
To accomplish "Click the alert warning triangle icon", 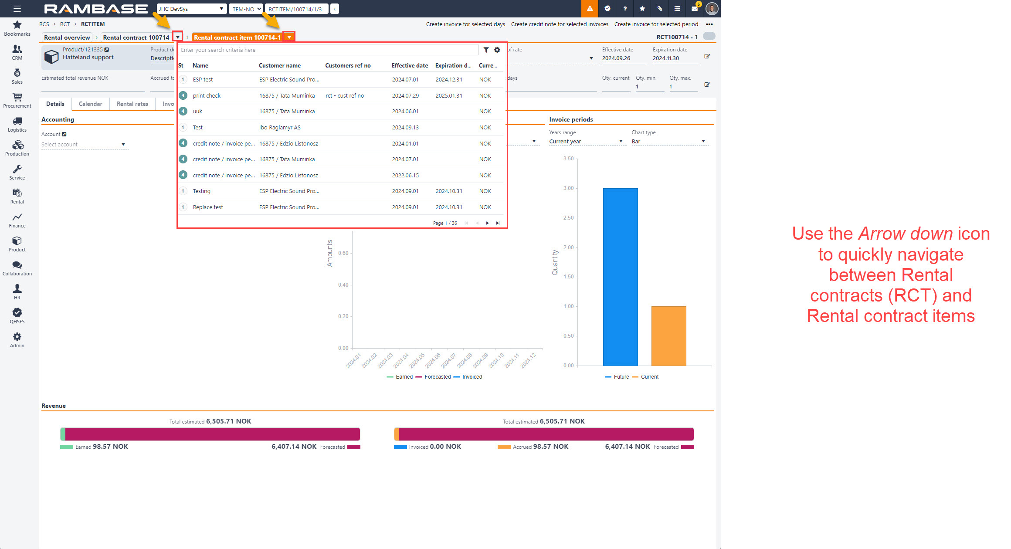I will point(590,9).
